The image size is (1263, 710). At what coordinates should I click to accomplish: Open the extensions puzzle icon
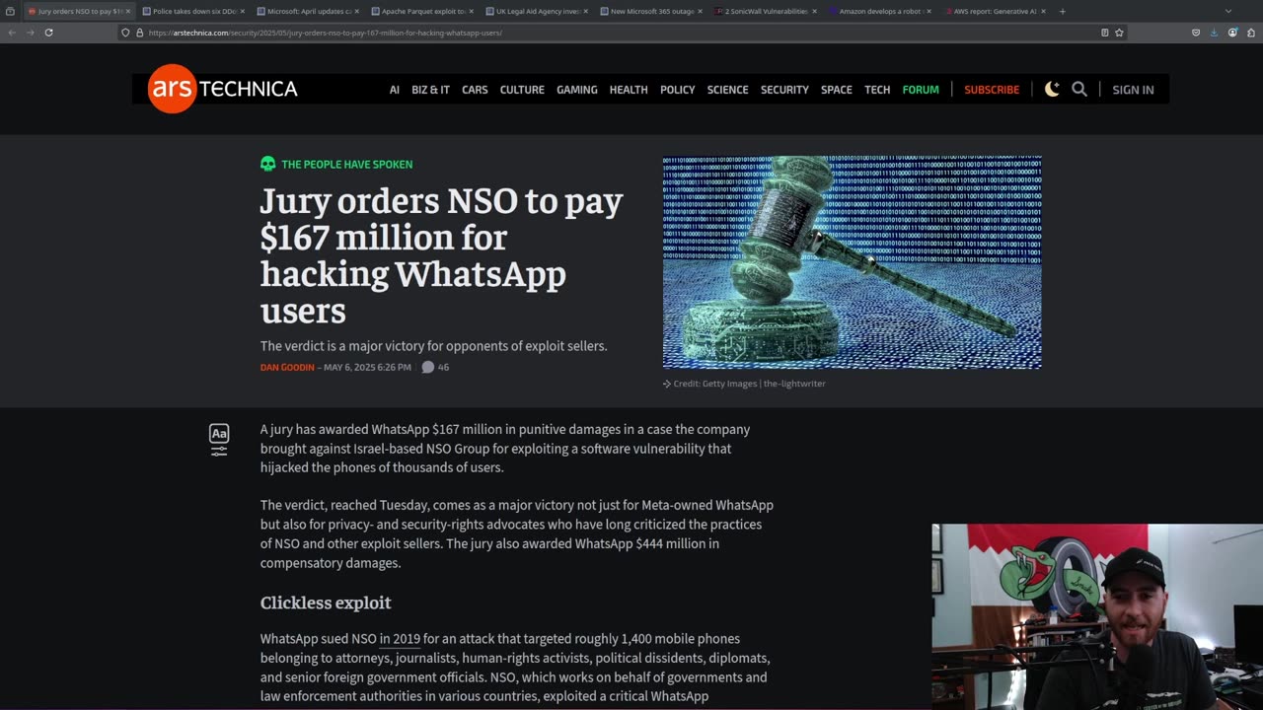(1250, 33)
